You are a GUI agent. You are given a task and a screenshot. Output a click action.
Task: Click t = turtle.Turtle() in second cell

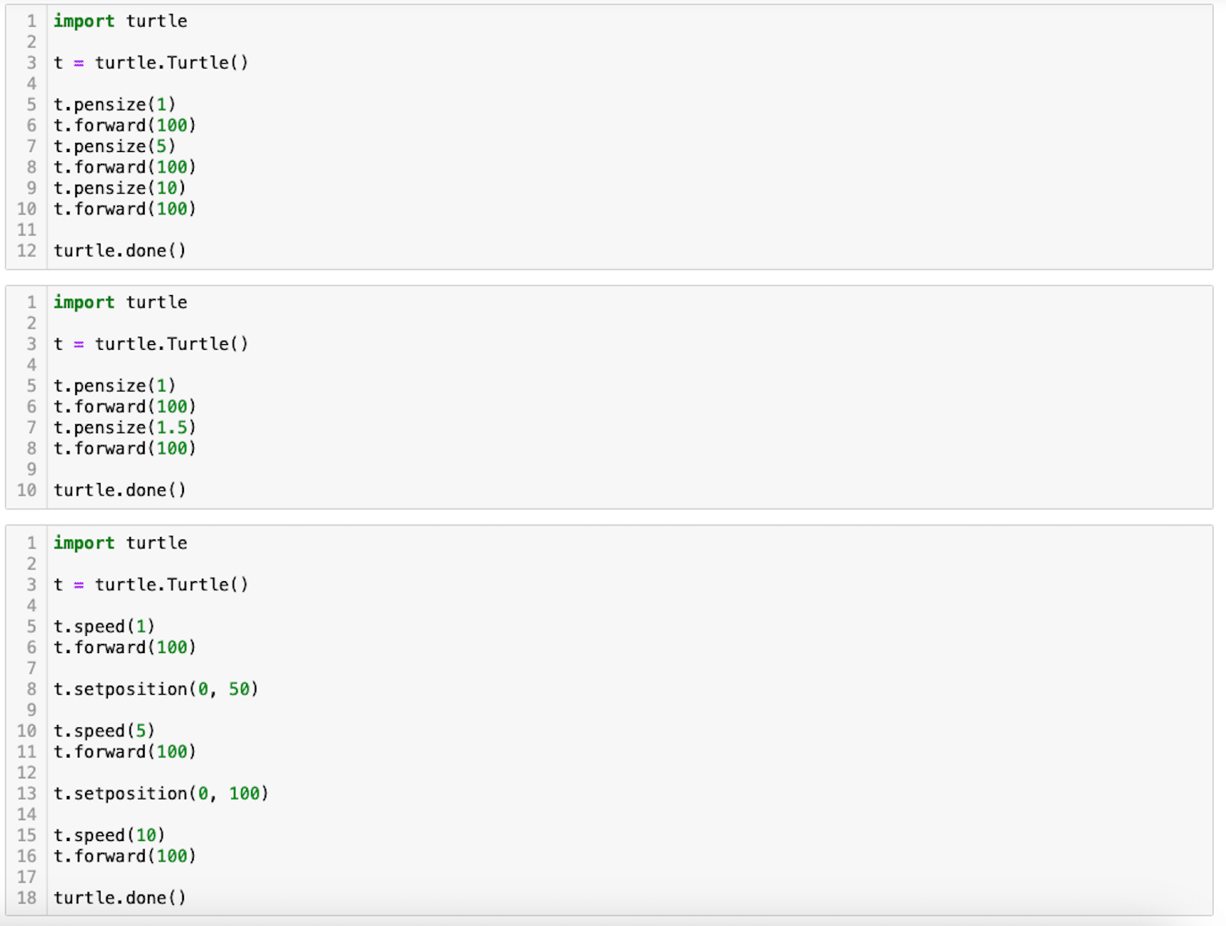tap(150, 344)
